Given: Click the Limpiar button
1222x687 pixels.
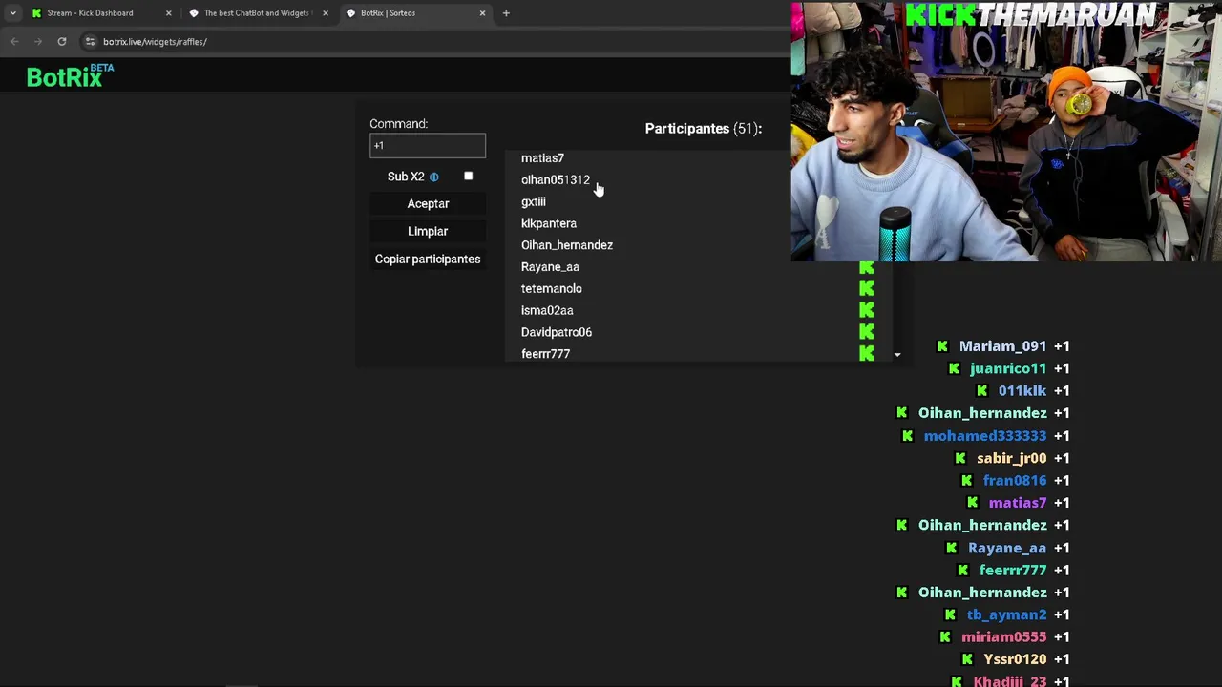Looking at the screenshot, I should 428,232.
